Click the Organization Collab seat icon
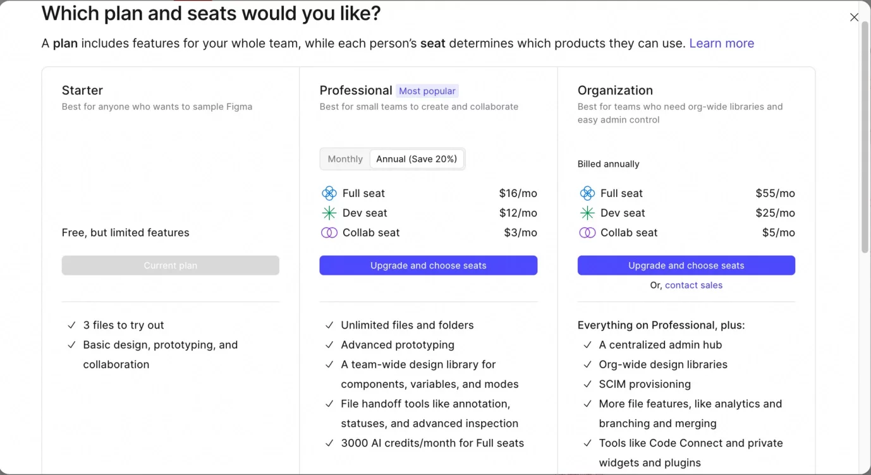Image resolution: width=871 pixels, height=475 pixels. (587, 232)
